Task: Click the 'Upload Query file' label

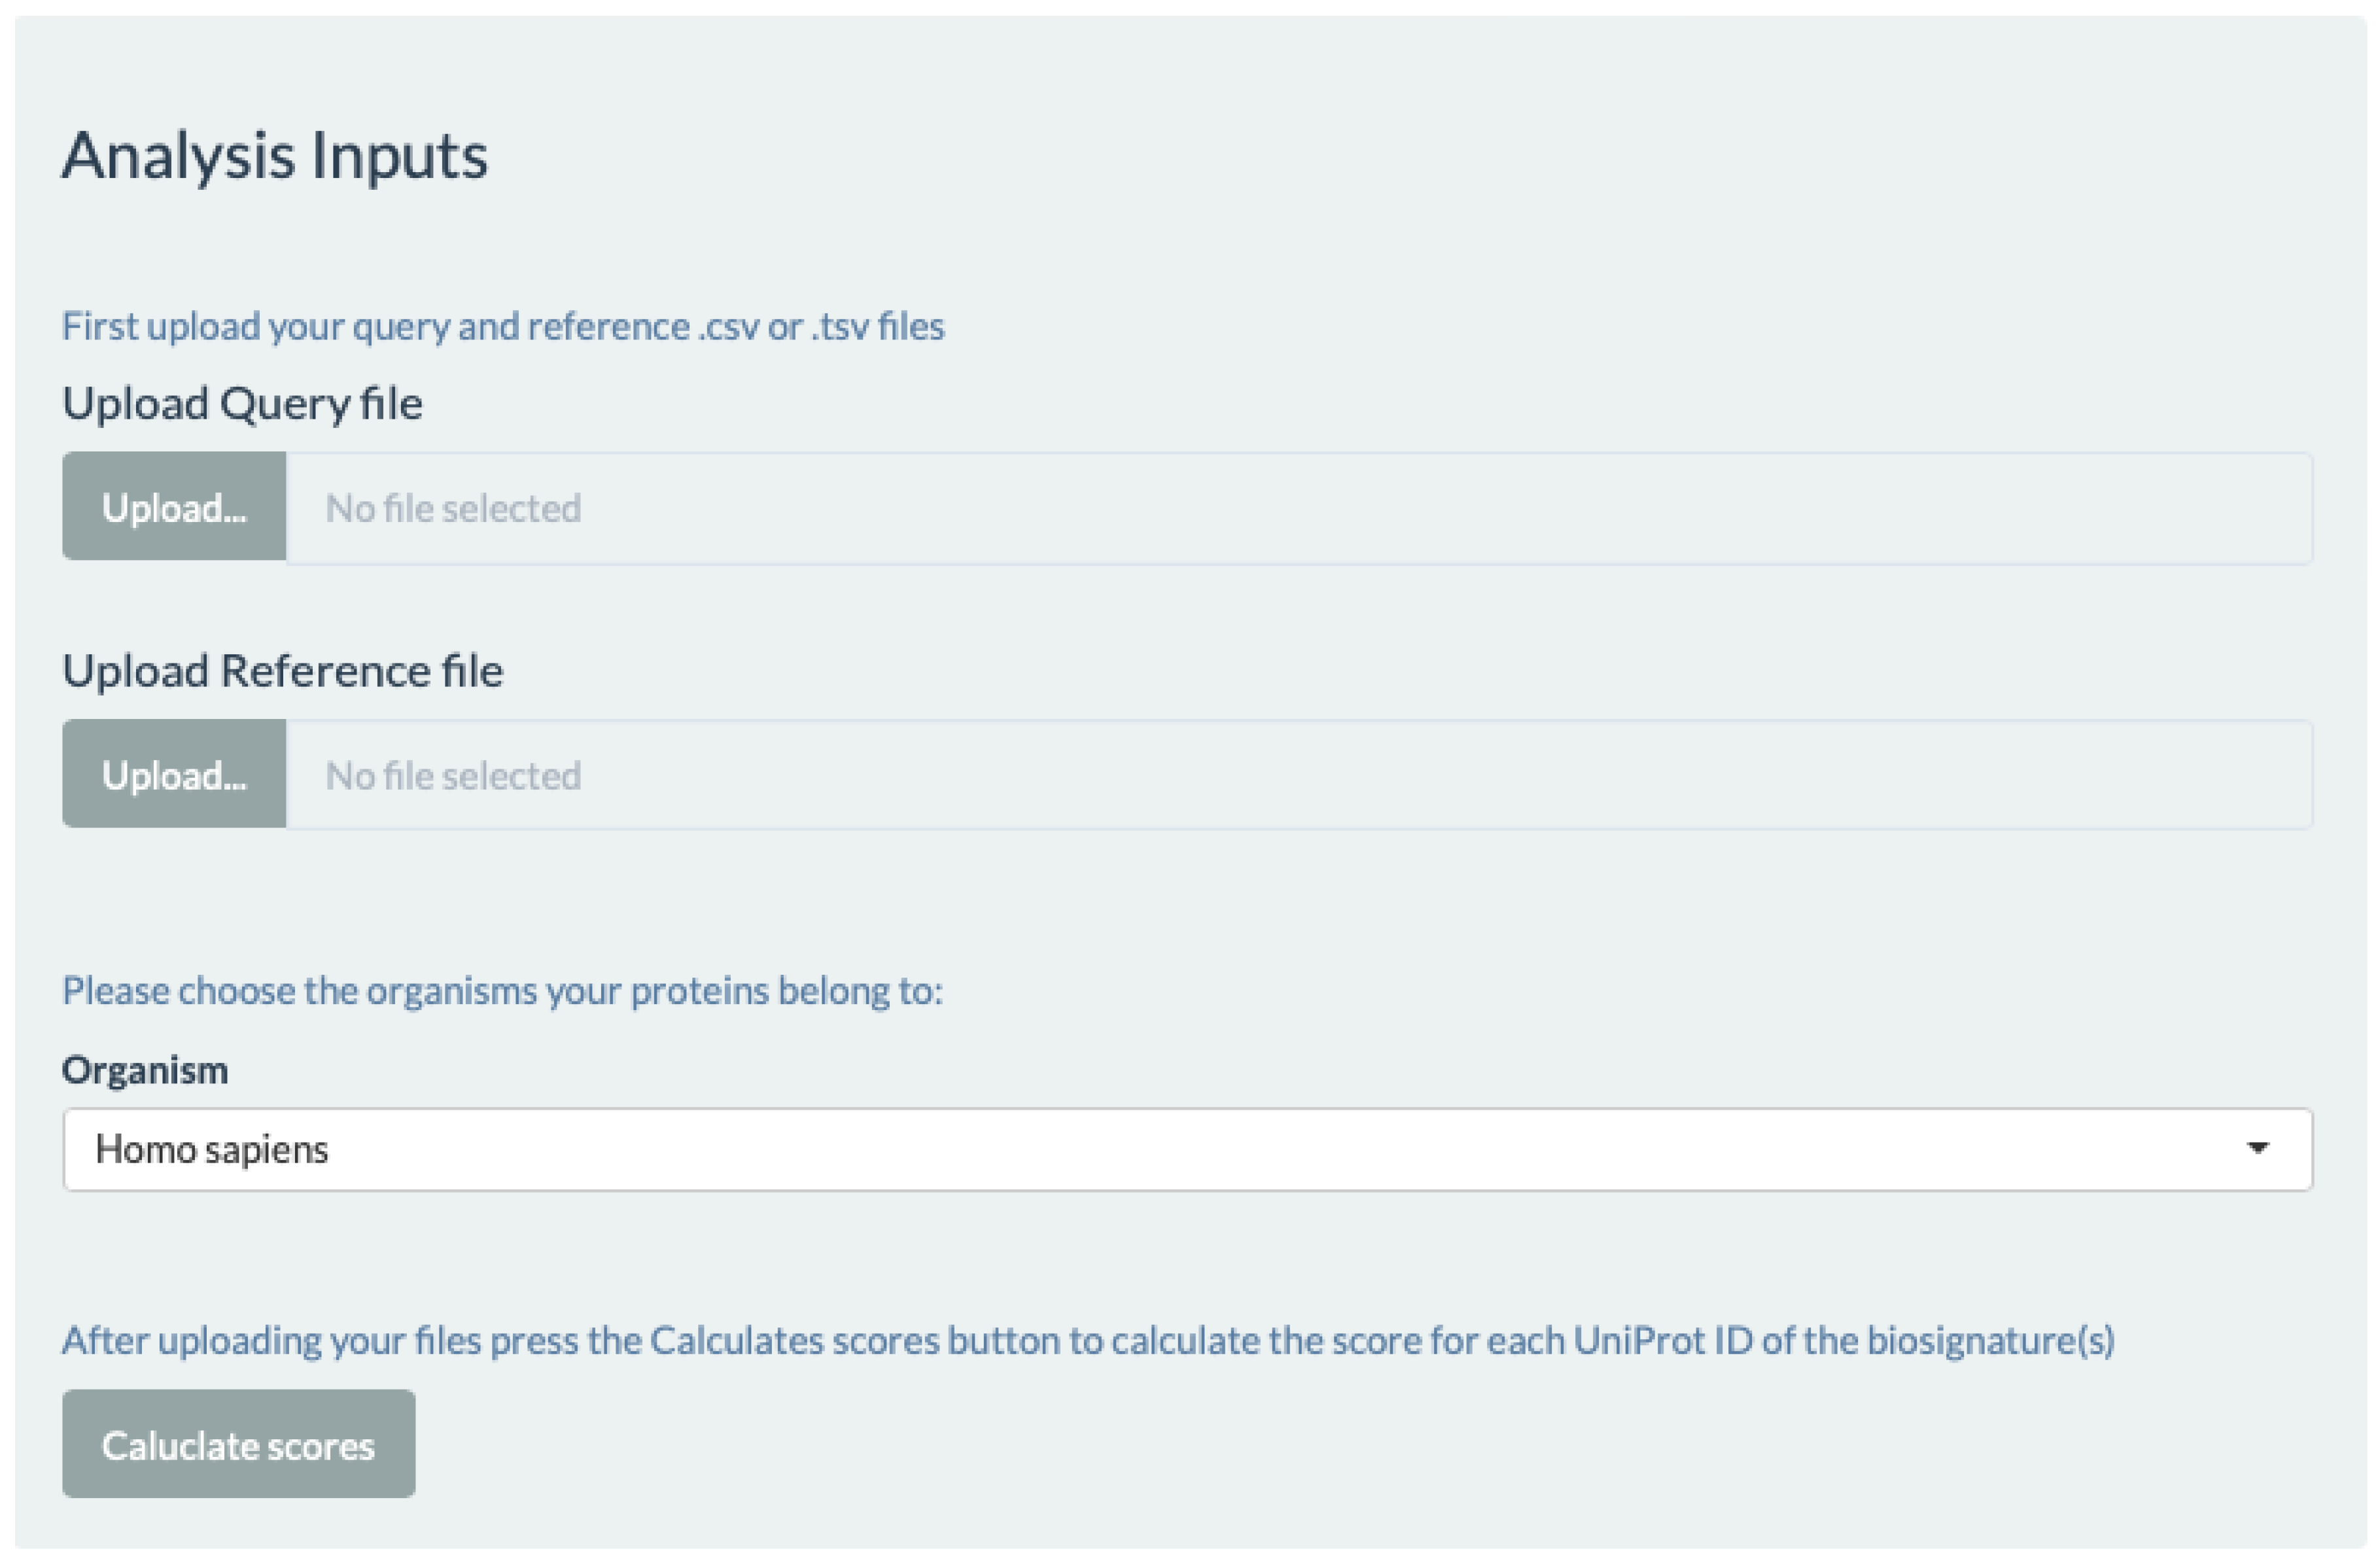Action: (242, 404)
